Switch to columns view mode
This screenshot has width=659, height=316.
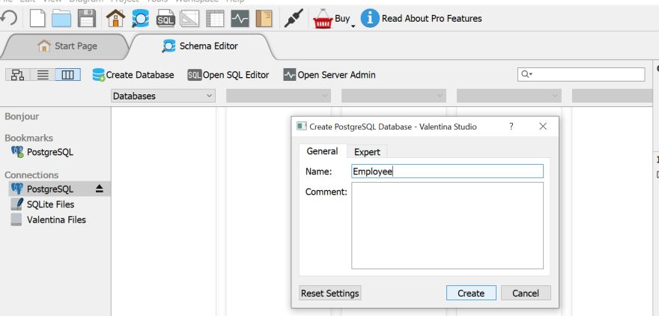[x=67, y=75]
